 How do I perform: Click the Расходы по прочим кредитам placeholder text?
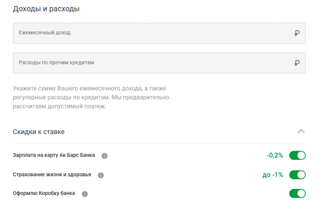(56, 63)
